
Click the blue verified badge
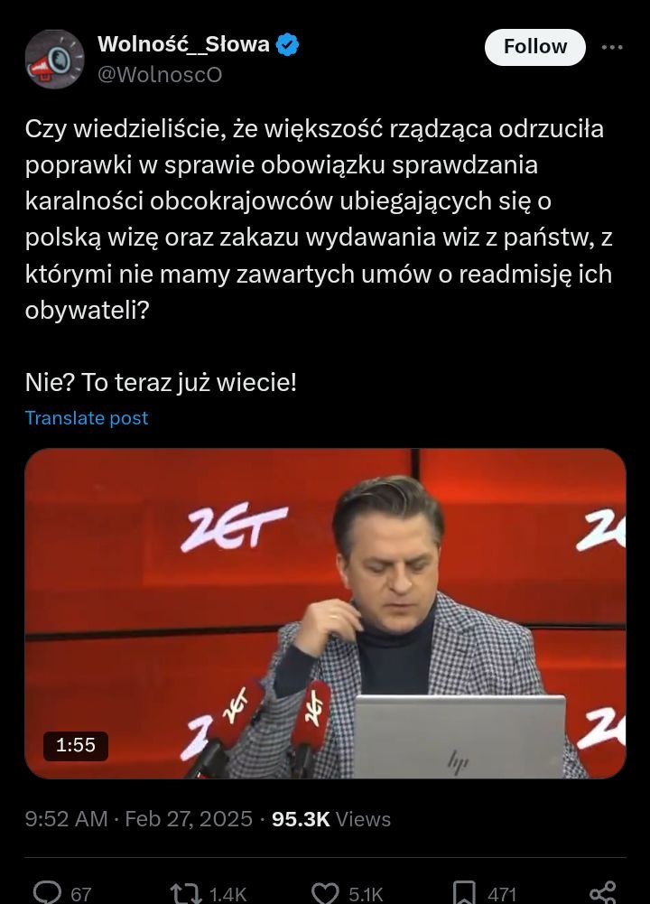click(288, 45)
